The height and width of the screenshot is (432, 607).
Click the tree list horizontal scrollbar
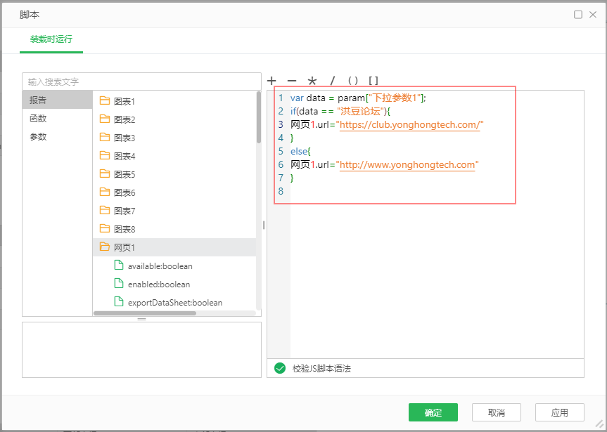pyautogui.click(x=144, y=313)
